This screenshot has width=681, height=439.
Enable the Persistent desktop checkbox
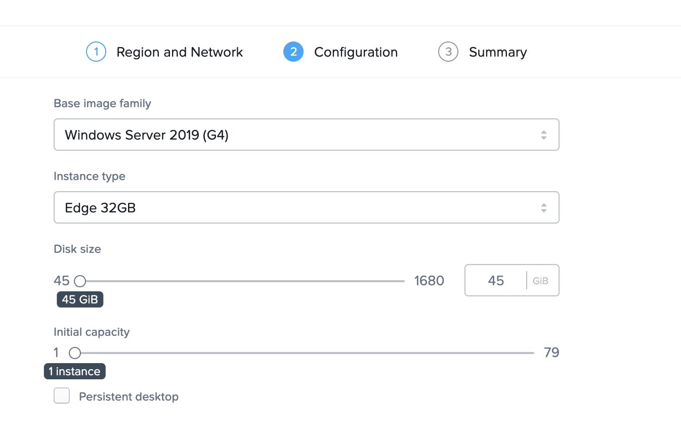[62, 396]
